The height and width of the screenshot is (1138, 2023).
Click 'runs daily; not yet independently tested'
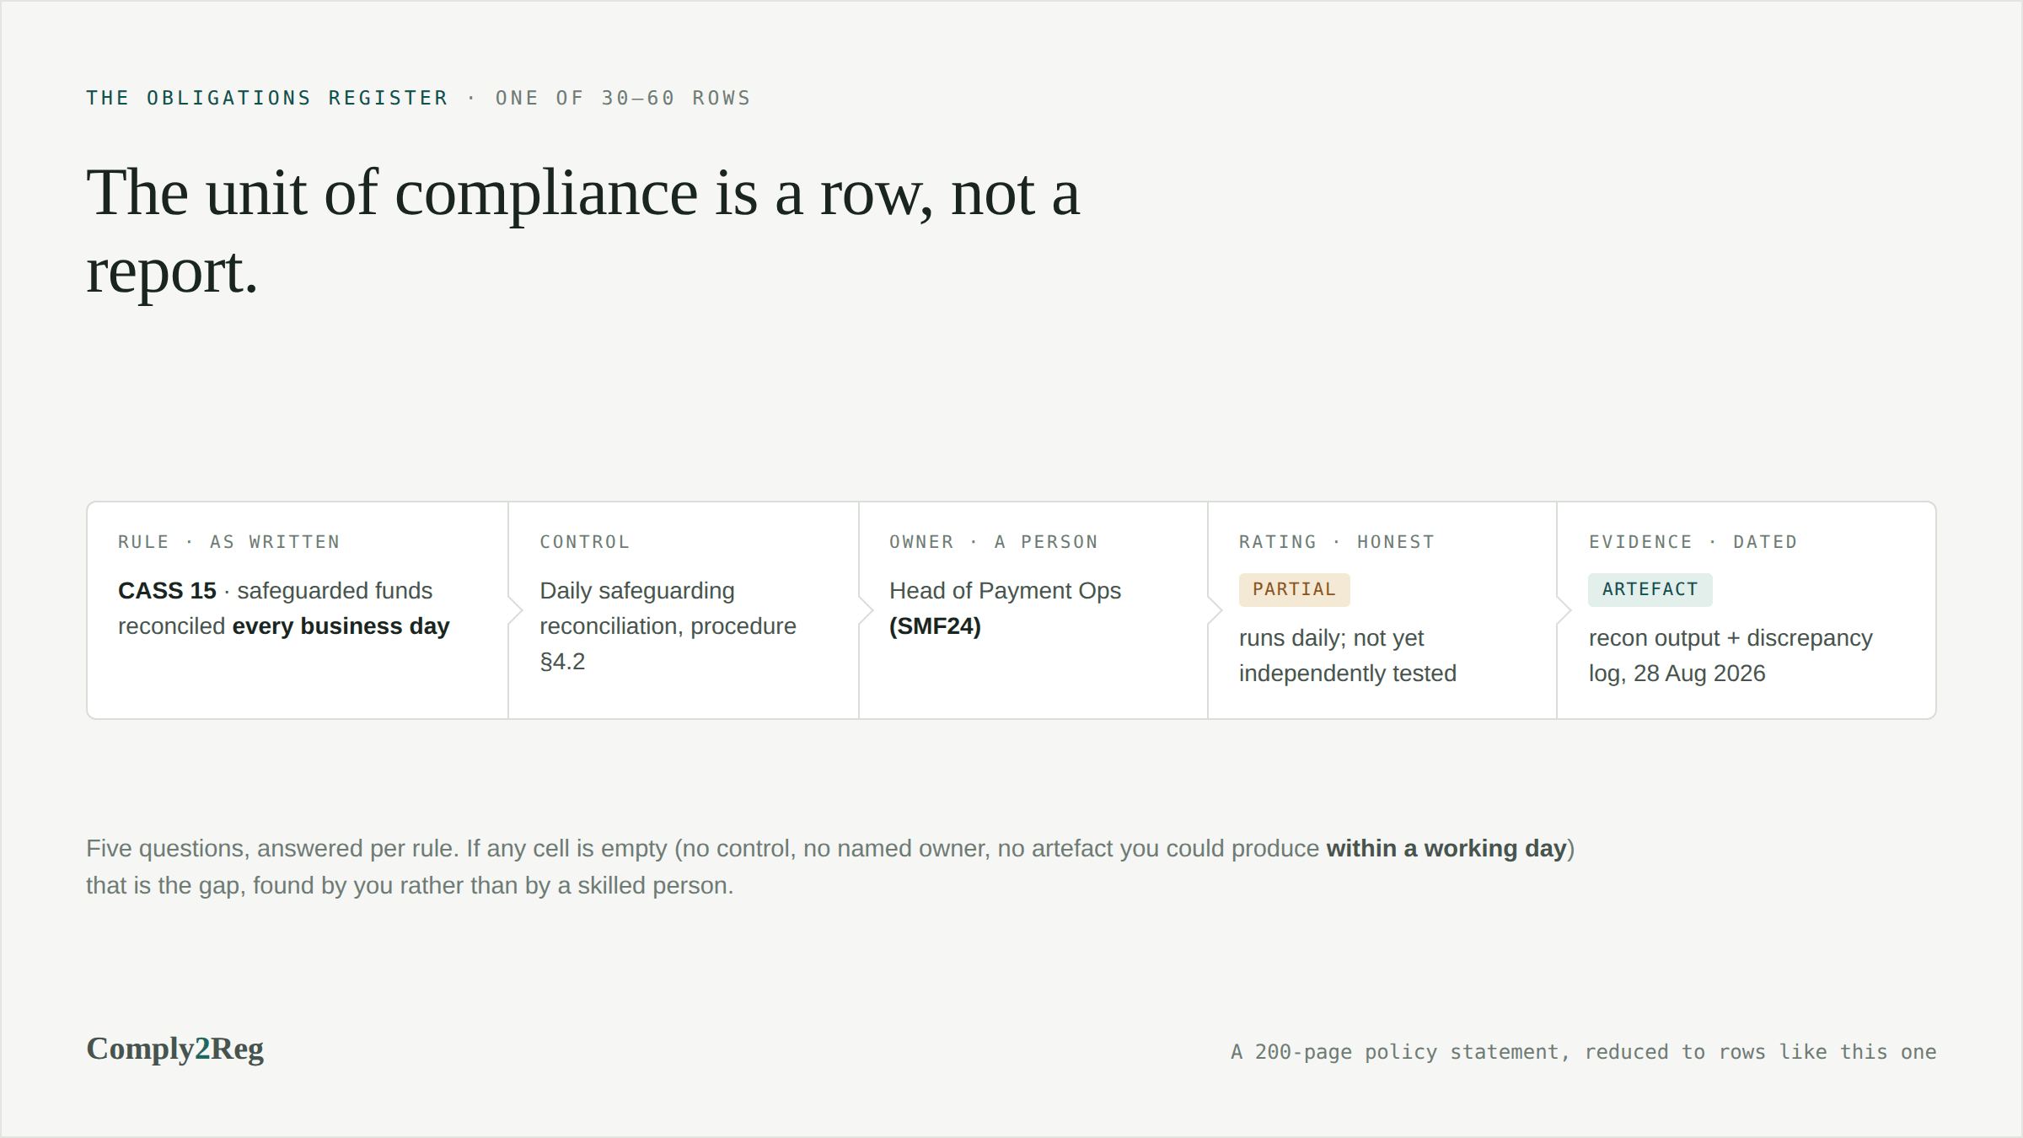1347,656
